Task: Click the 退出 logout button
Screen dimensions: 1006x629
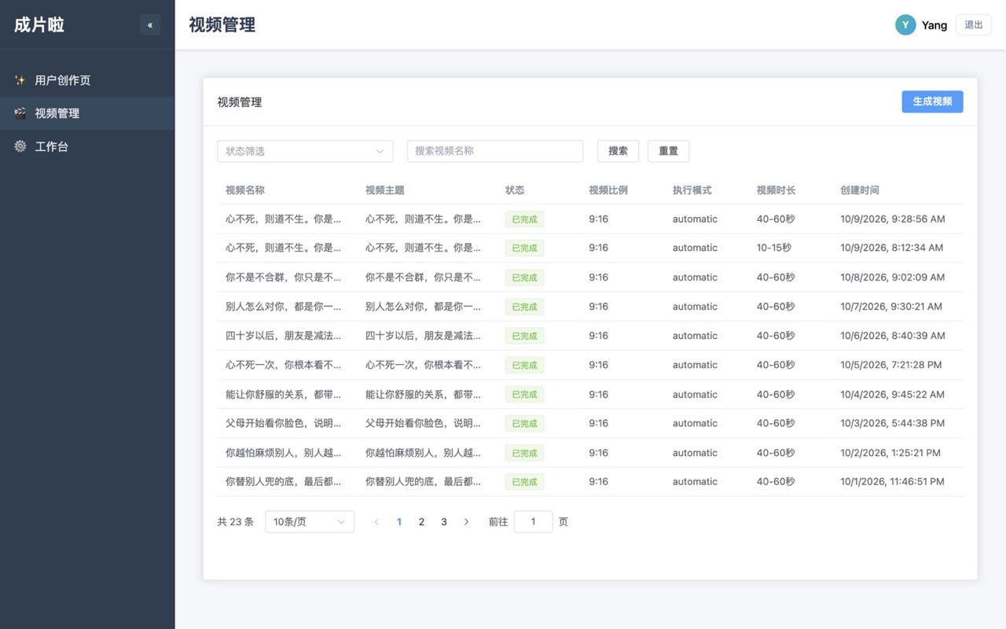Action: pyautogui.click(x=974, y=25)
